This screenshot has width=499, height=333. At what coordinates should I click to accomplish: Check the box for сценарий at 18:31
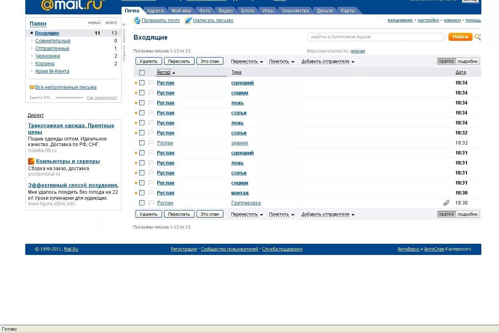[x=142, y=153]
